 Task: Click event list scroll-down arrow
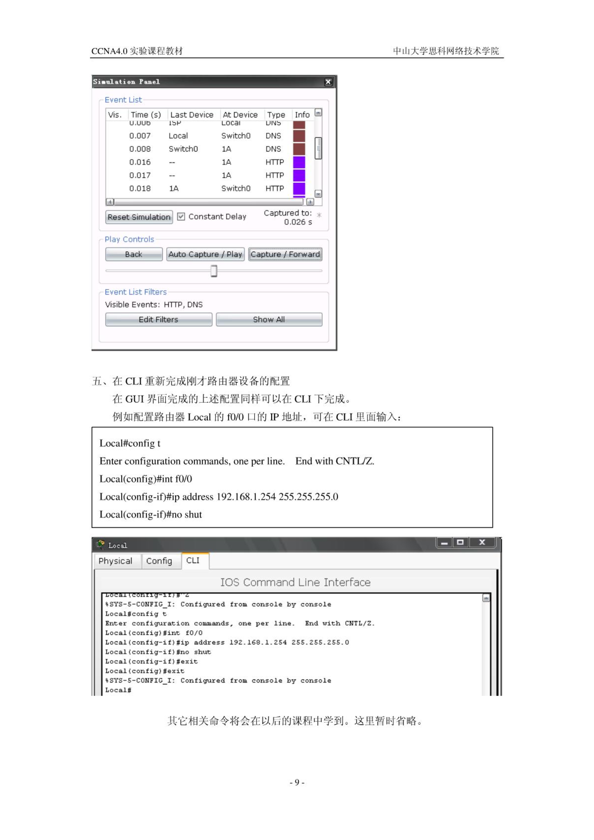[318, 194]
